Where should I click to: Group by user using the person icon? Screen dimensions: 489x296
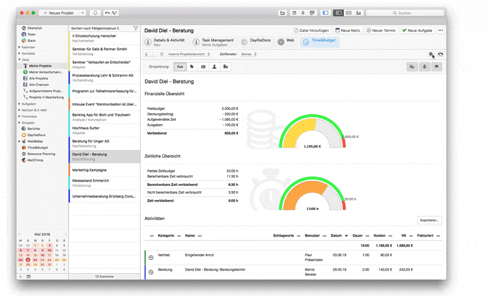coord(214,66)
